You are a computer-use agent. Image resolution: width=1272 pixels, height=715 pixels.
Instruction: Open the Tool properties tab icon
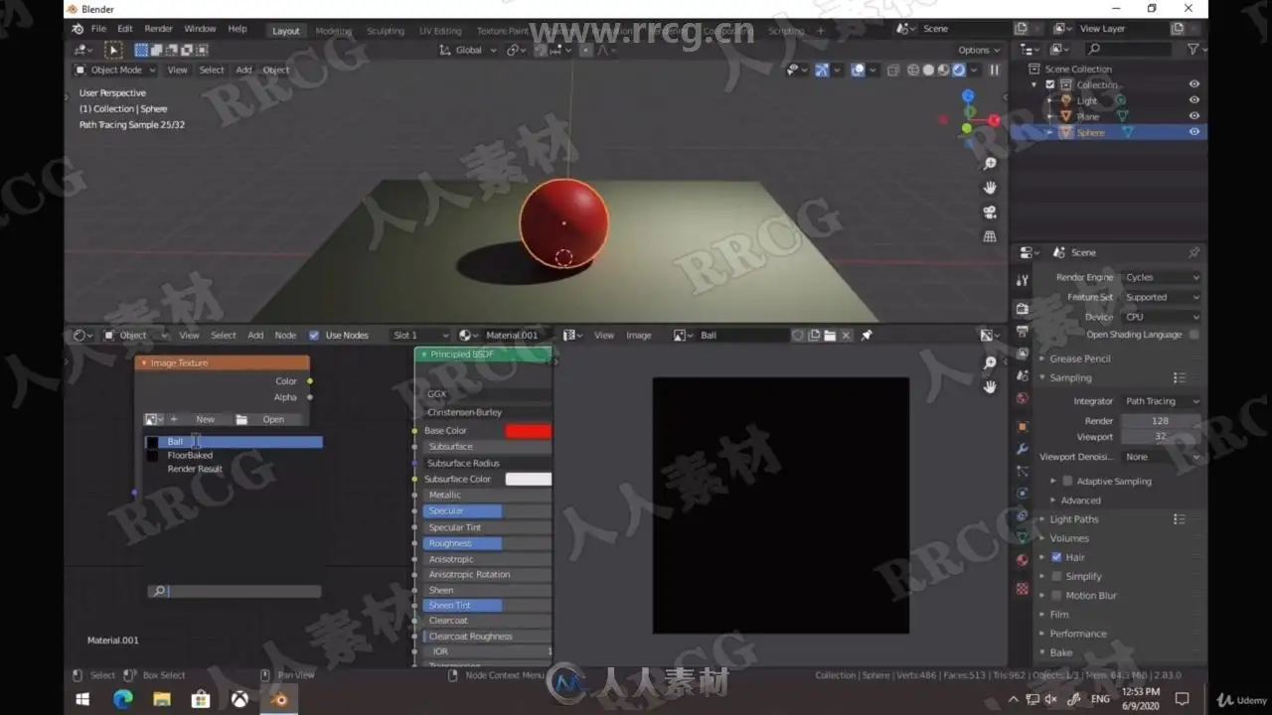[x=1022, y=281]
